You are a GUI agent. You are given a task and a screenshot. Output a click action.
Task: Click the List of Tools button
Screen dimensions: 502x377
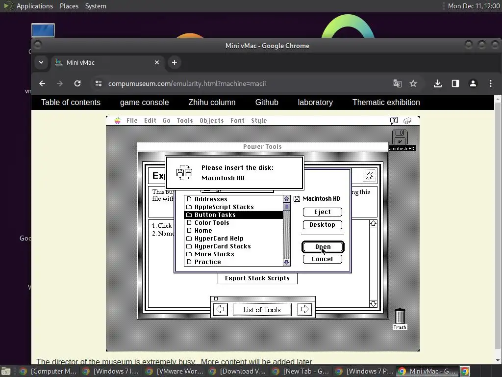coord(262,310)
